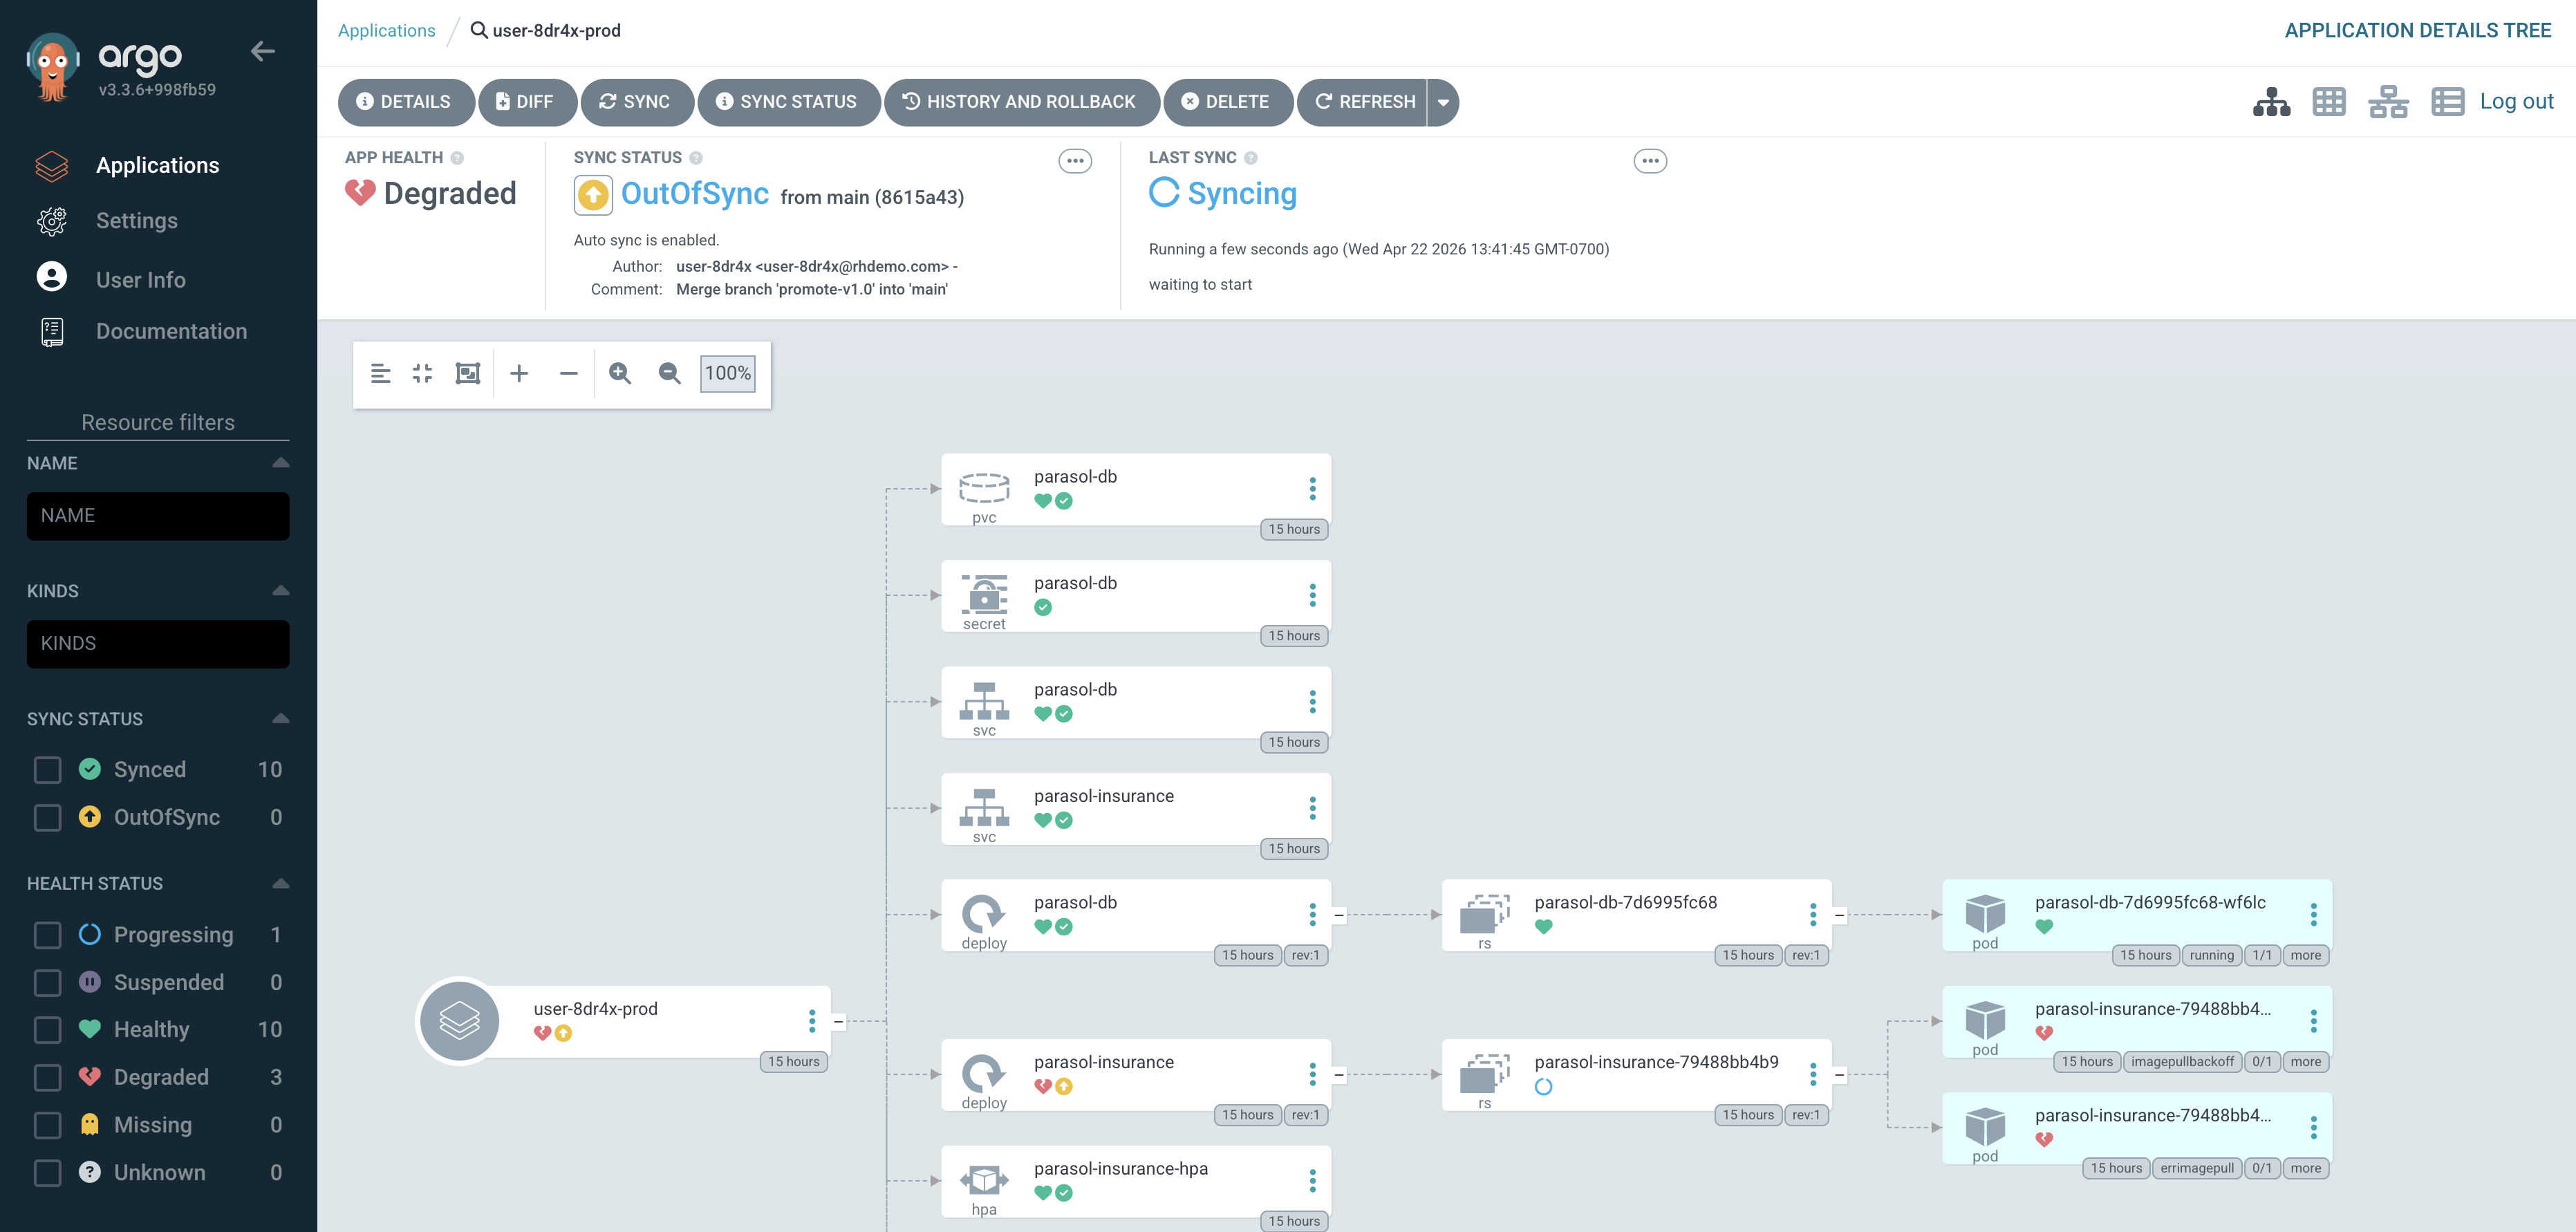Screen dimensions: 2576x1232
Task: Click the zoom in magnifier icon
Action: [x=620, y=373]
